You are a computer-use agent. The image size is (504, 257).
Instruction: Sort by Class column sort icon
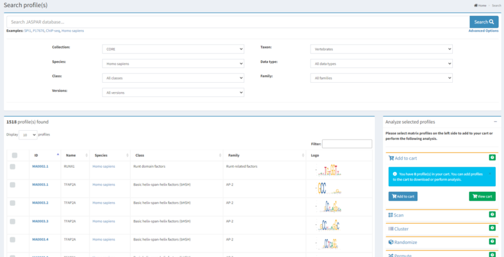pyautogui.click(x=220, y=155)
